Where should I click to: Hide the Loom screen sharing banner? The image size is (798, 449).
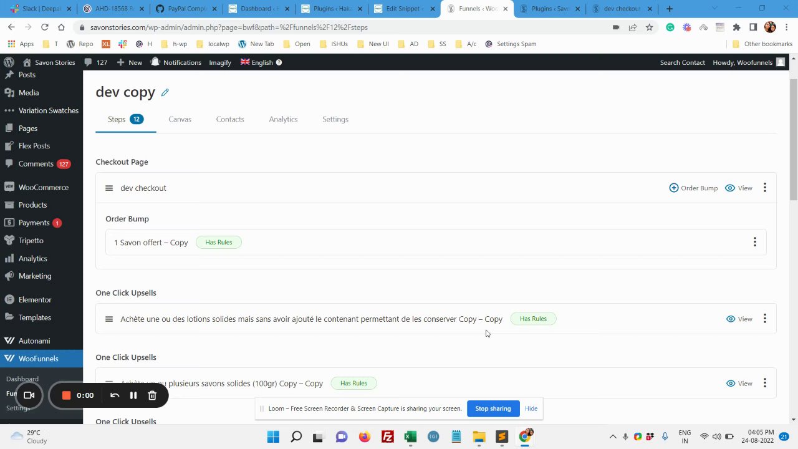[531, 408]
